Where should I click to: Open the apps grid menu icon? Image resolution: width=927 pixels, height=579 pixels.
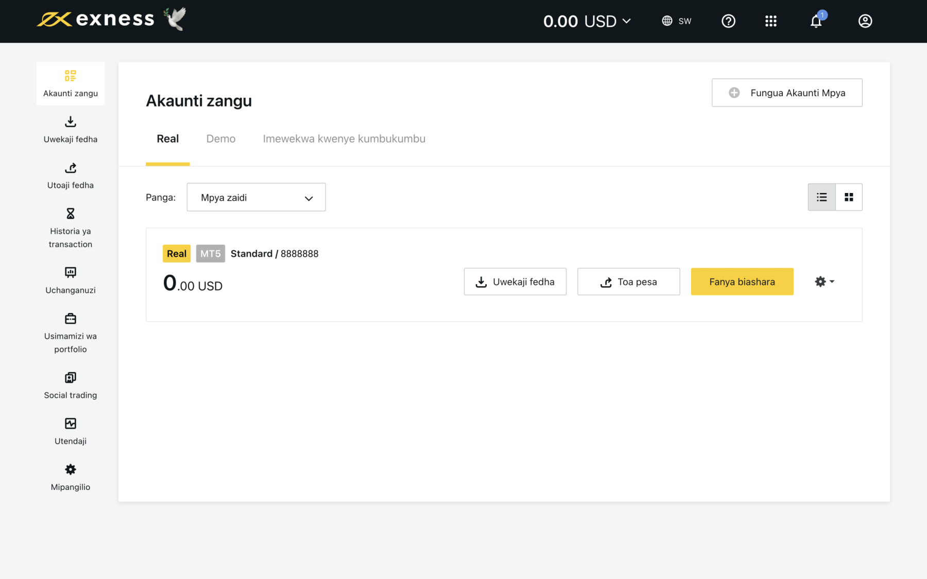point(770,21)
